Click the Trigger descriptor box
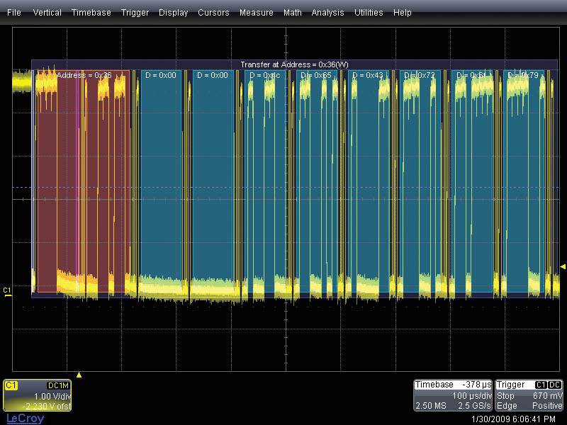567x425 pixels. coord(529,395)
